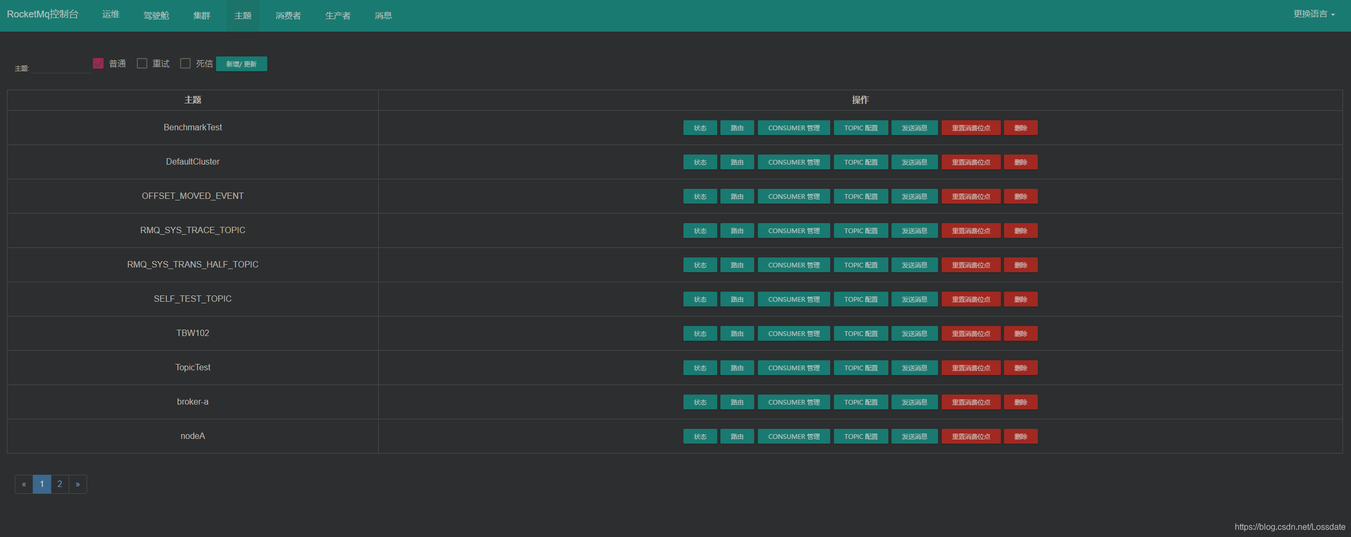Go to next page with »
The width and height of the screenshot is (1351, 537).
[x=78, y=484]
